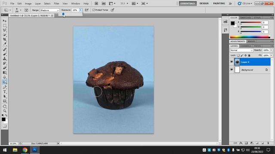This screenshot has width=275, height=154.
Task: Select the Quick Selection tool
Action: (5, 35)
